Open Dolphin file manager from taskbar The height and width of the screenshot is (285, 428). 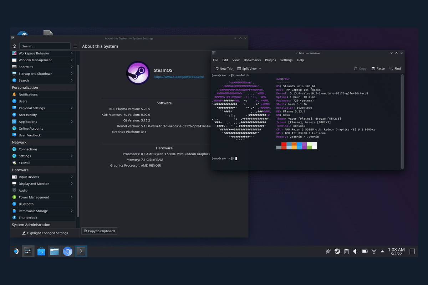point(54,252)
